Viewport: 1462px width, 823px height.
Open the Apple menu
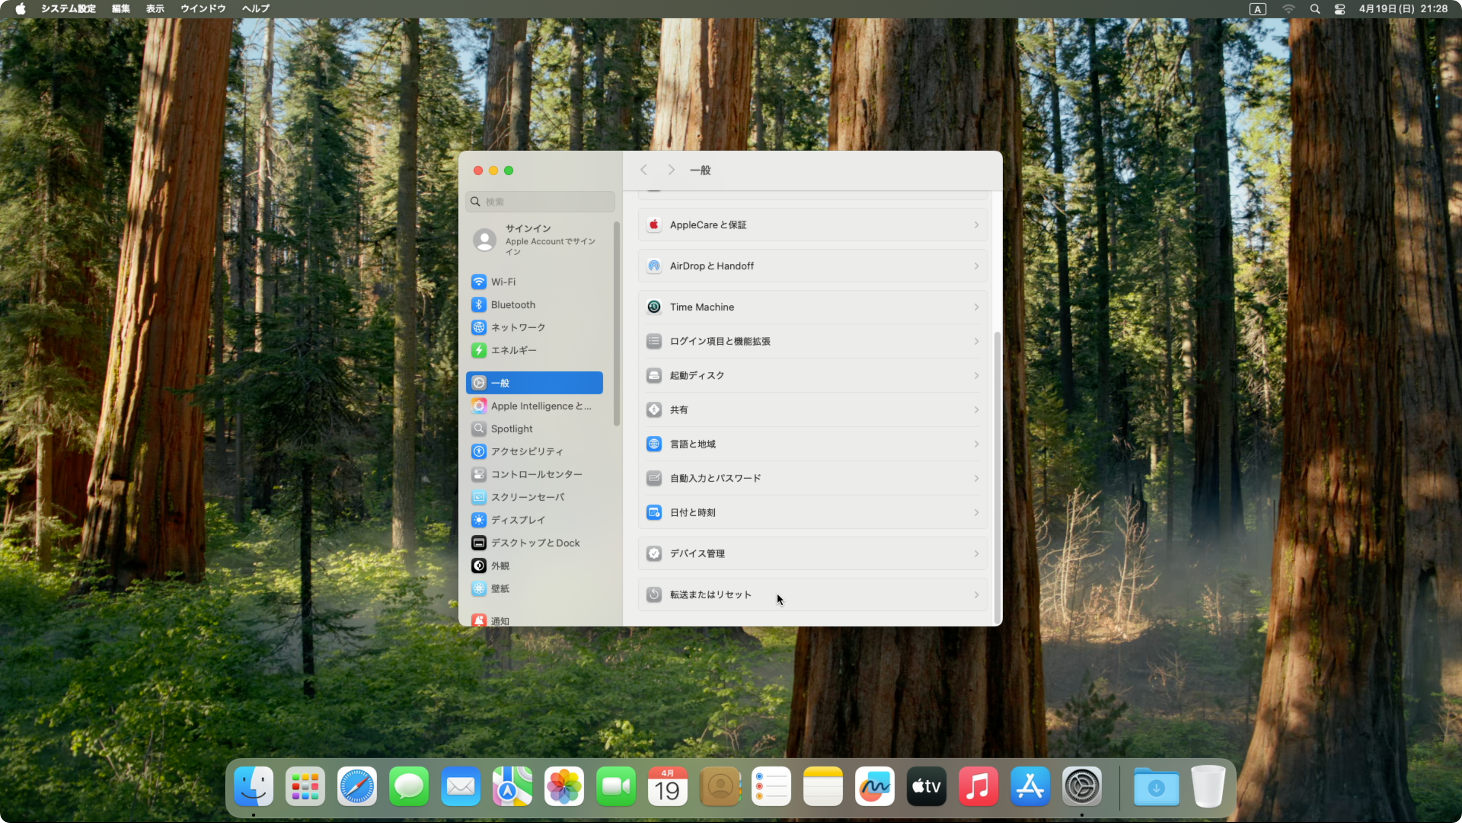coord(20,9)
